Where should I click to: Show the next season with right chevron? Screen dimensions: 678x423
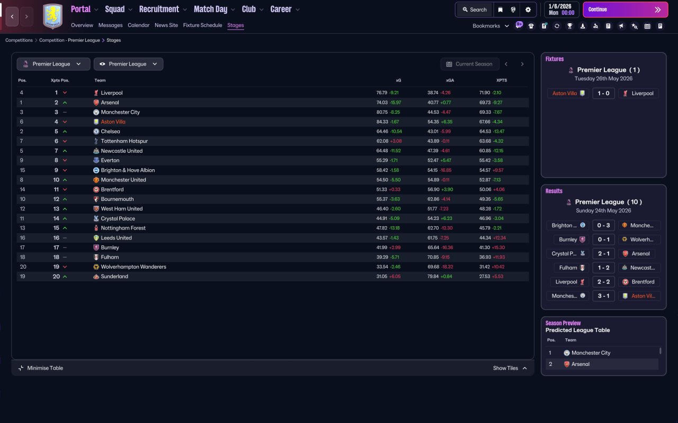point(522,64)
